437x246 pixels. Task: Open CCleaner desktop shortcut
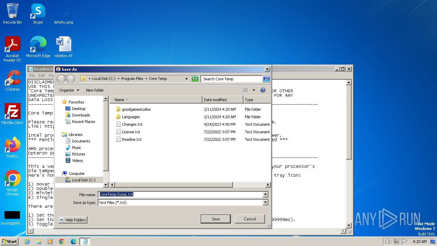(x=12, y=81)
